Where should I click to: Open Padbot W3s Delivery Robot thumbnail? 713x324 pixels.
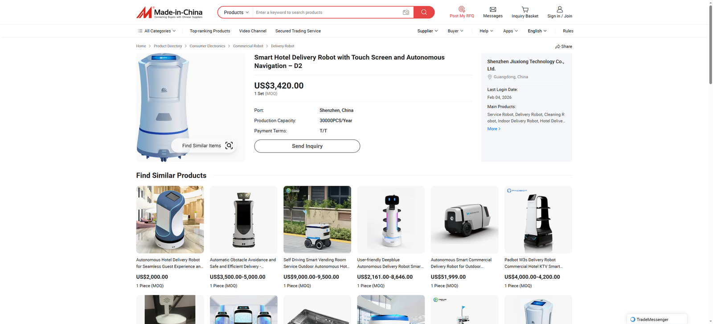(x=538, y=220)
